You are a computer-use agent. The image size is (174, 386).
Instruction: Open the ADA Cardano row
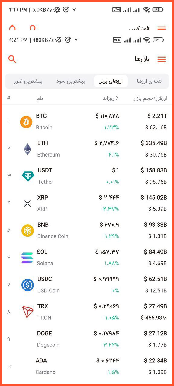point(87,366)
